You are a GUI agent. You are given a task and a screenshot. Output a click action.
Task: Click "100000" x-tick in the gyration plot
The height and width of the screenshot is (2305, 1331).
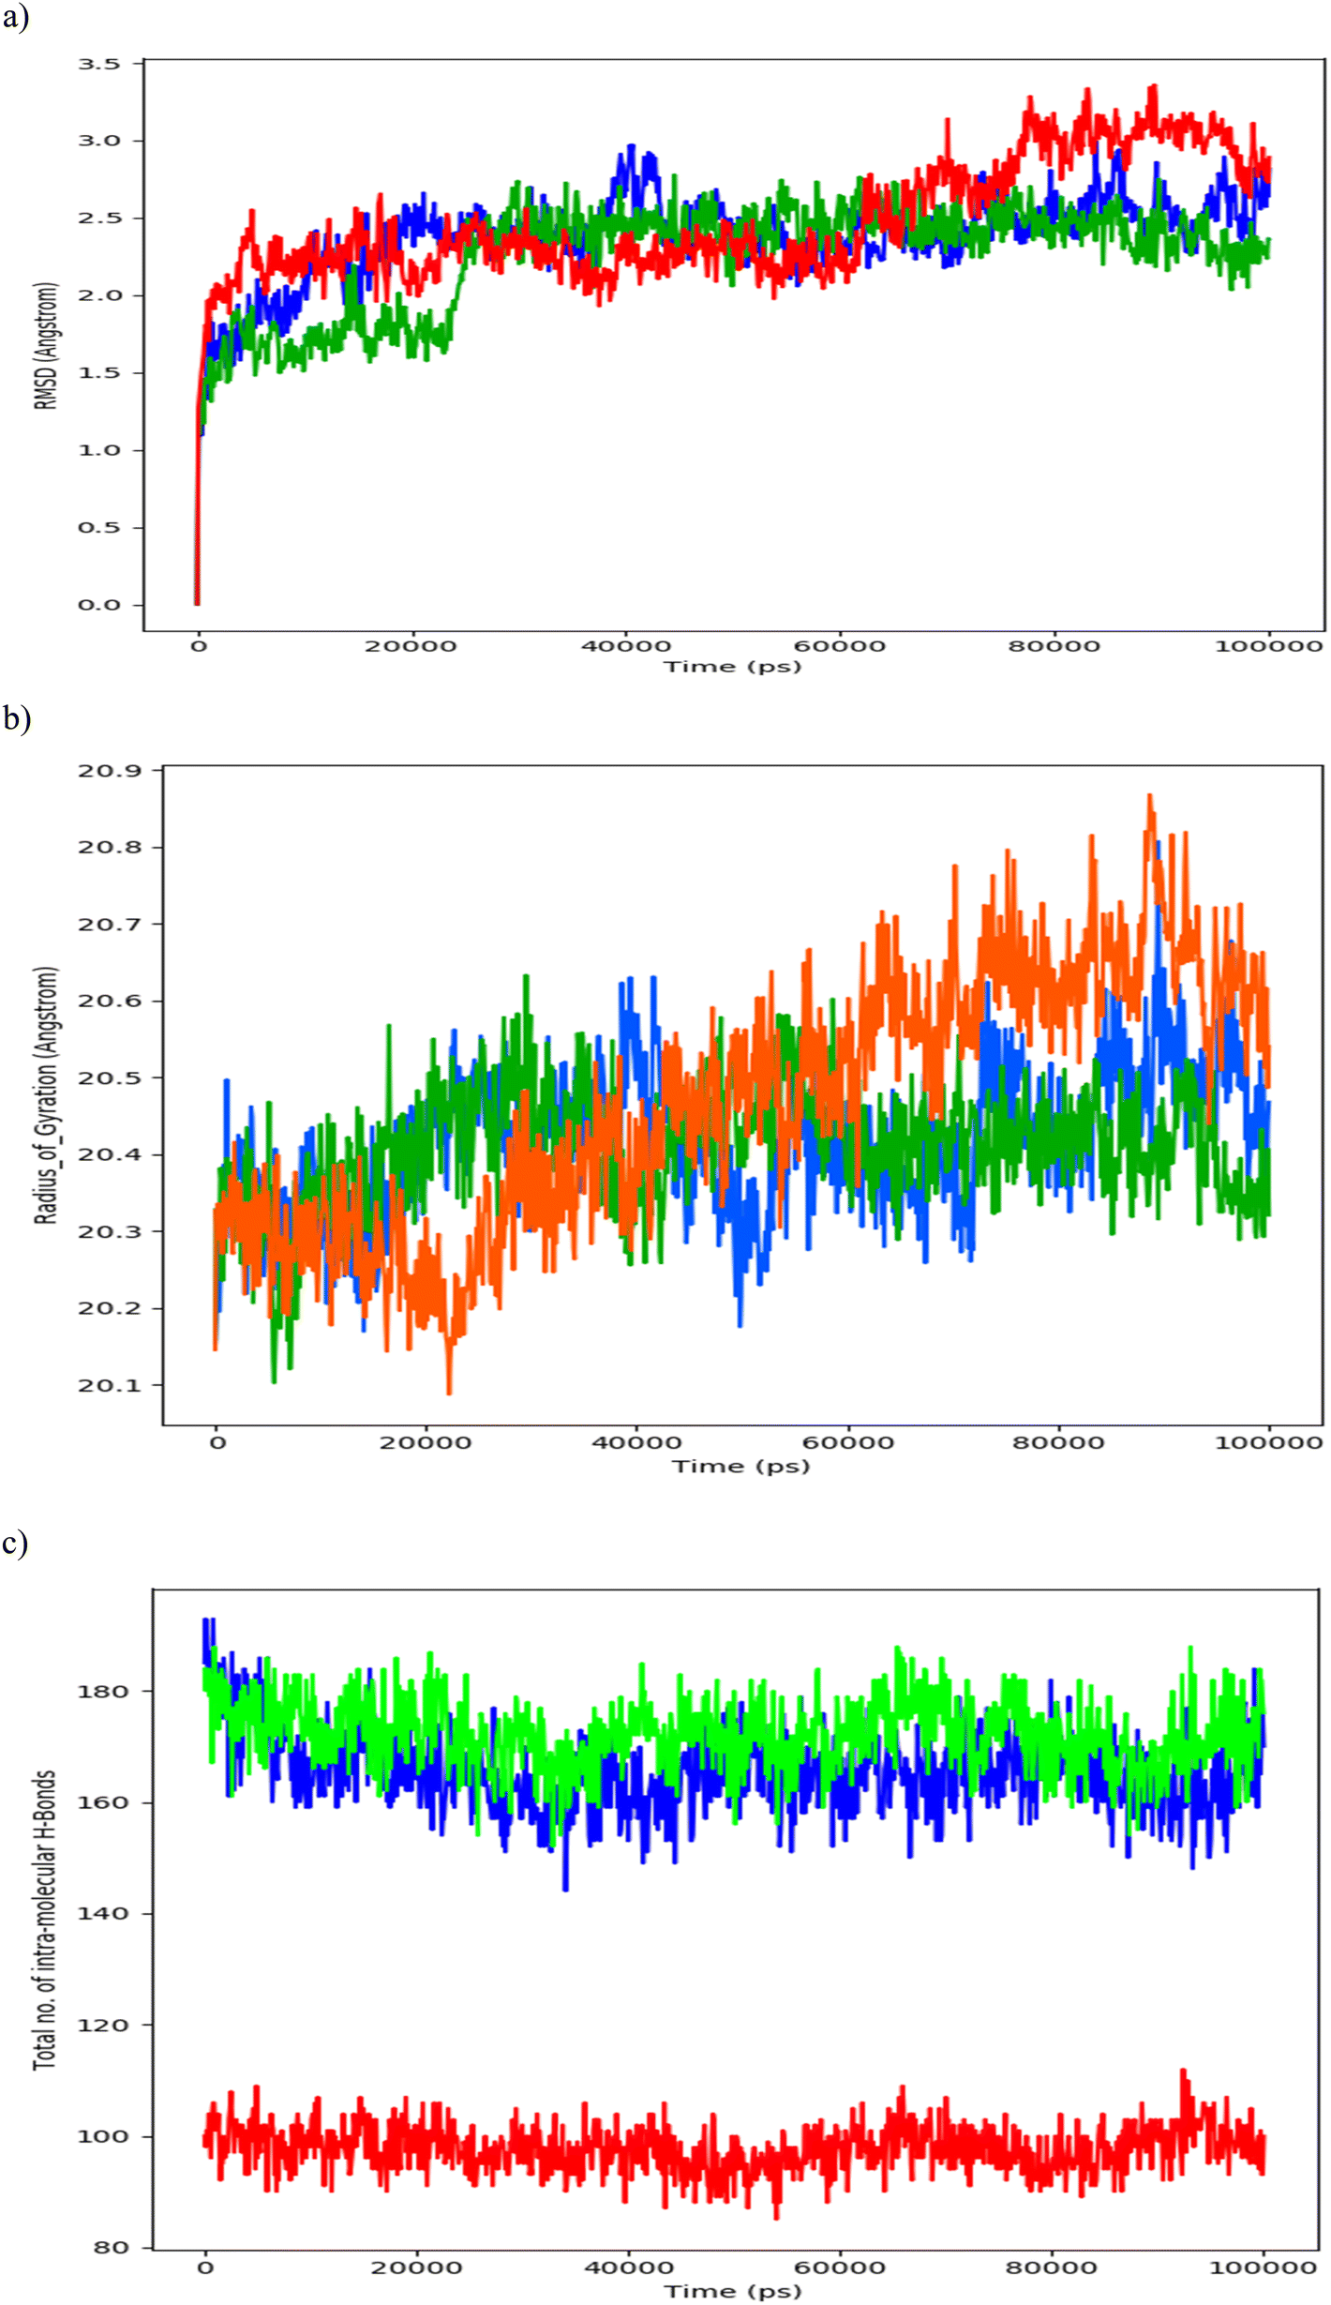point(1269,1443)
